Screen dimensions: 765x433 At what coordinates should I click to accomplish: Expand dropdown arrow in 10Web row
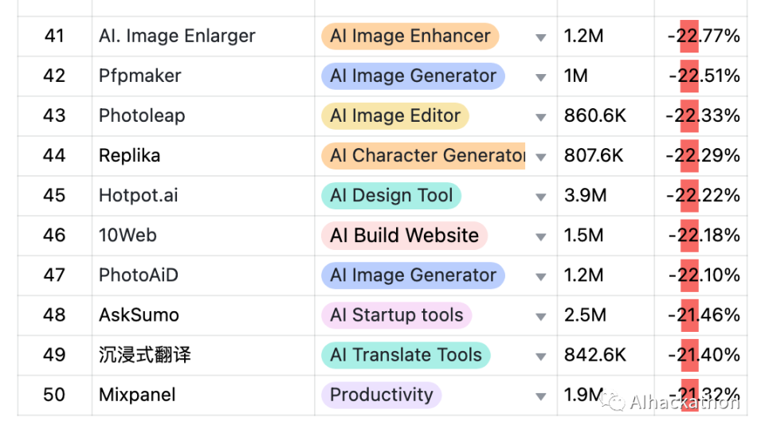541,236
